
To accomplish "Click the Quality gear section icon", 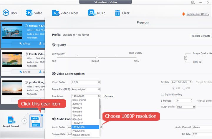I will click(54, 45).
